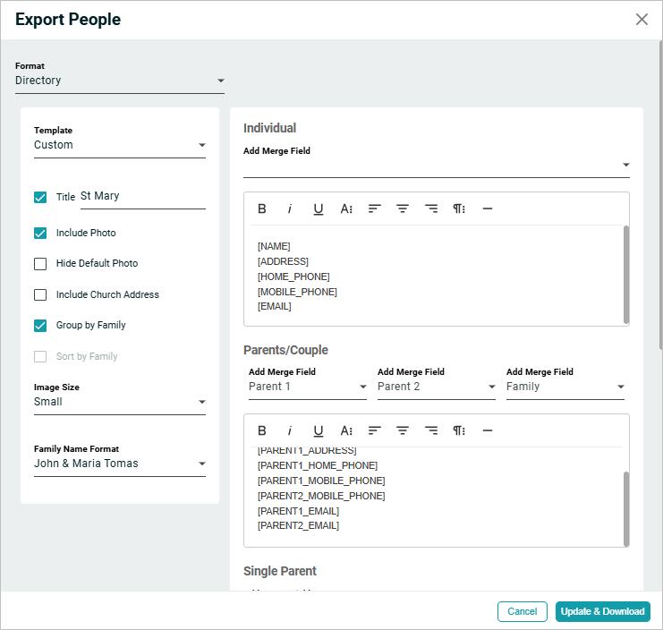This screenshot has height=630, width=663.
Task: Close the Export People dialog
Action: point(642,19)
